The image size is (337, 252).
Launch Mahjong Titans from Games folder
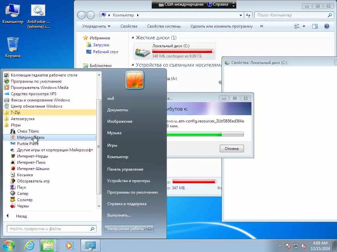point(50,137)
